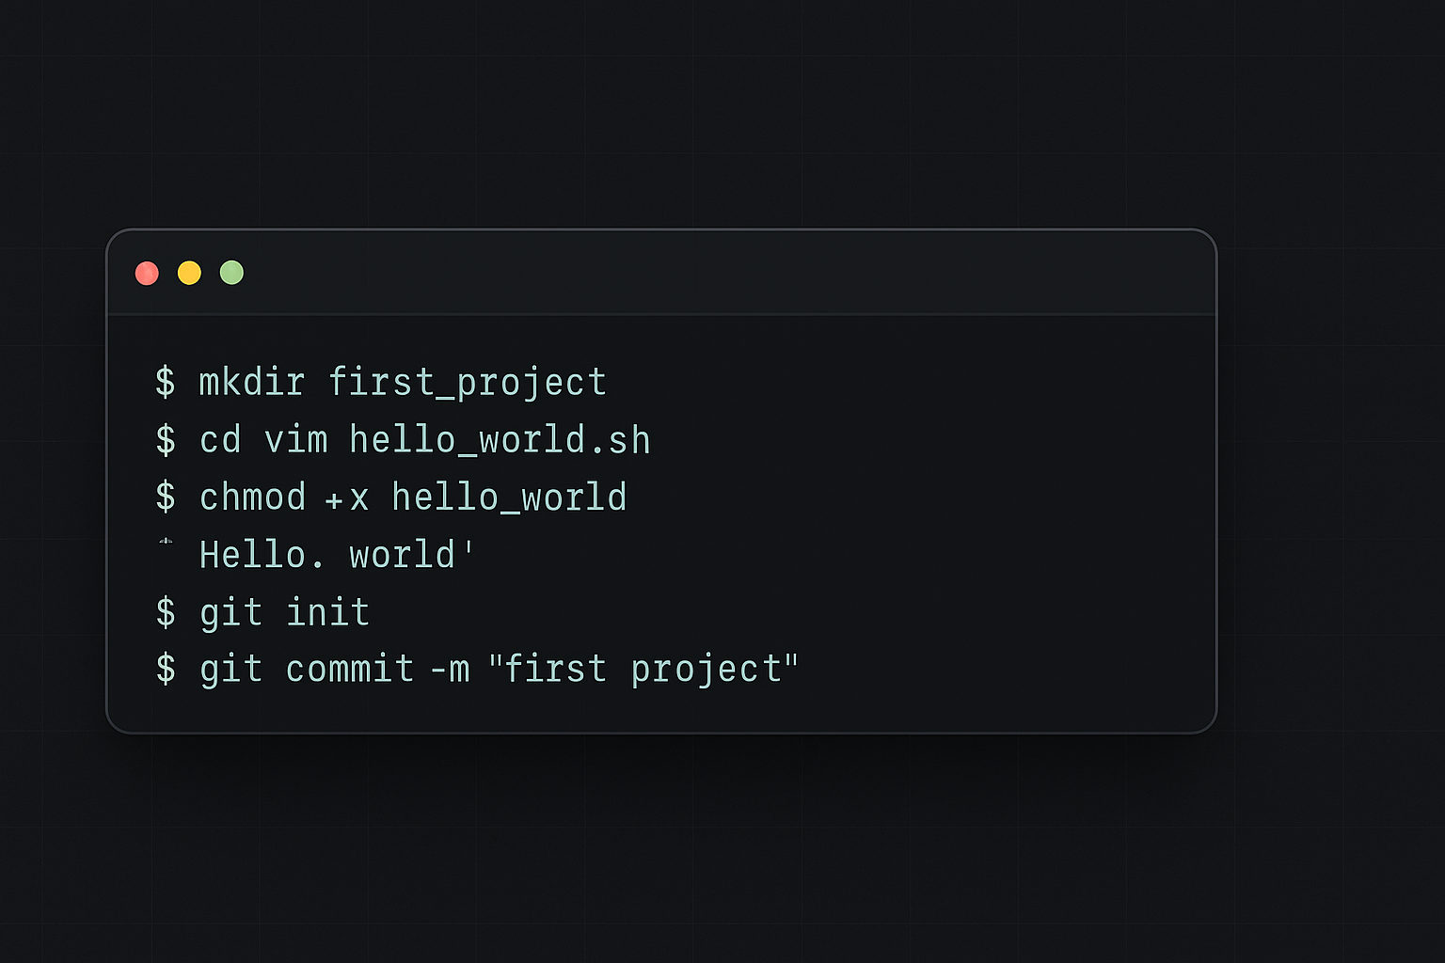The width and height of the screenshot is (1445, 963).
Task: Place cursor on the "chmod" command
Action: pyautogui.click(x=253, y=497)
